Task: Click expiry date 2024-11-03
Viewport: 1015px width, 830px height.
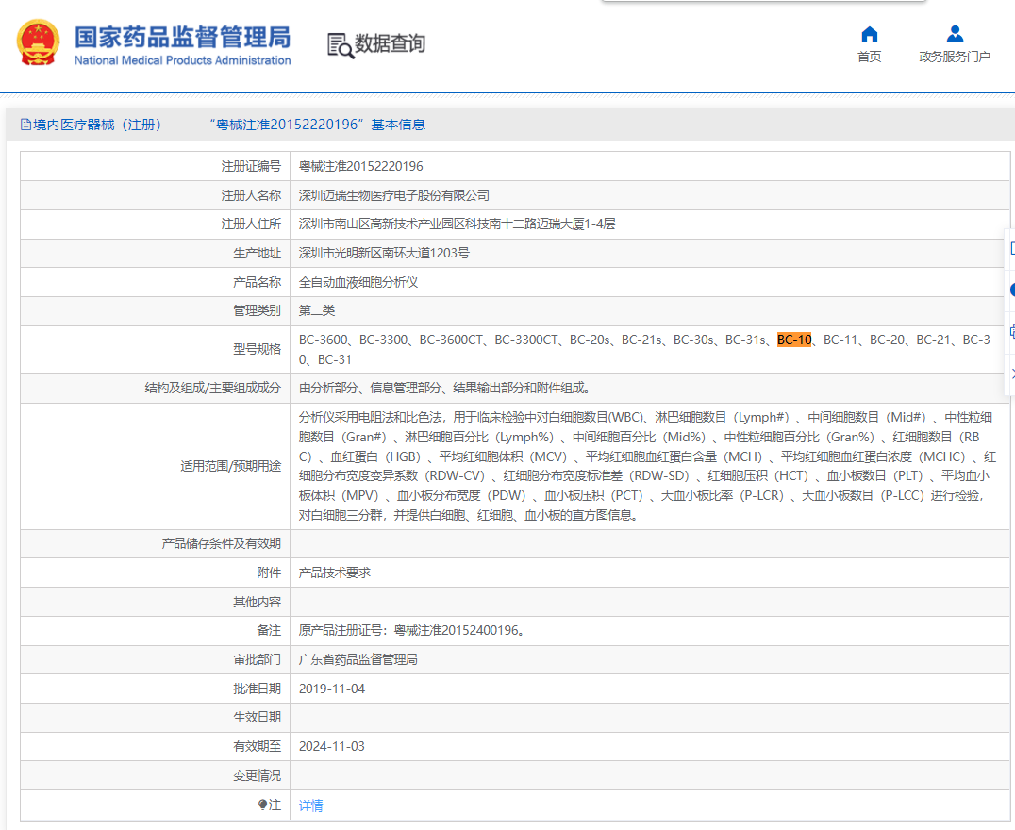Action: [331, 746]
